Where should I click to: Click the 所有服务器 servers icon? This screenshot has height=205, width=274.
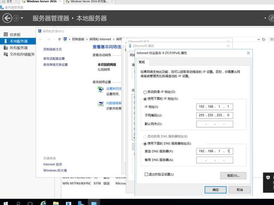tap(5, 48)
